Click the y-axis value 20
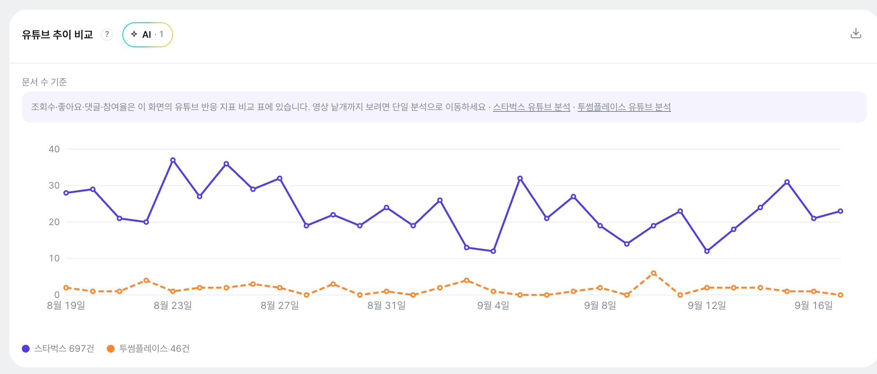Image resolution: width=877 pixels, height=374 pixels. tap(54, 222)
